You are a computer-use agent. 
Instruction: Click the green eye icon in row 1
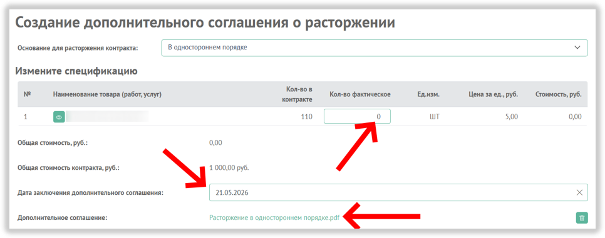pyautogui.click(x=59, y=117)
